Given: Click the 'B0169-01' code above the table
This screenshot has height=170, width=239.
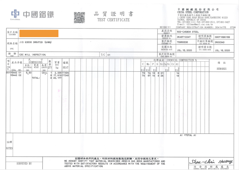Looking at the screenshot, I should tap(165, 27).
